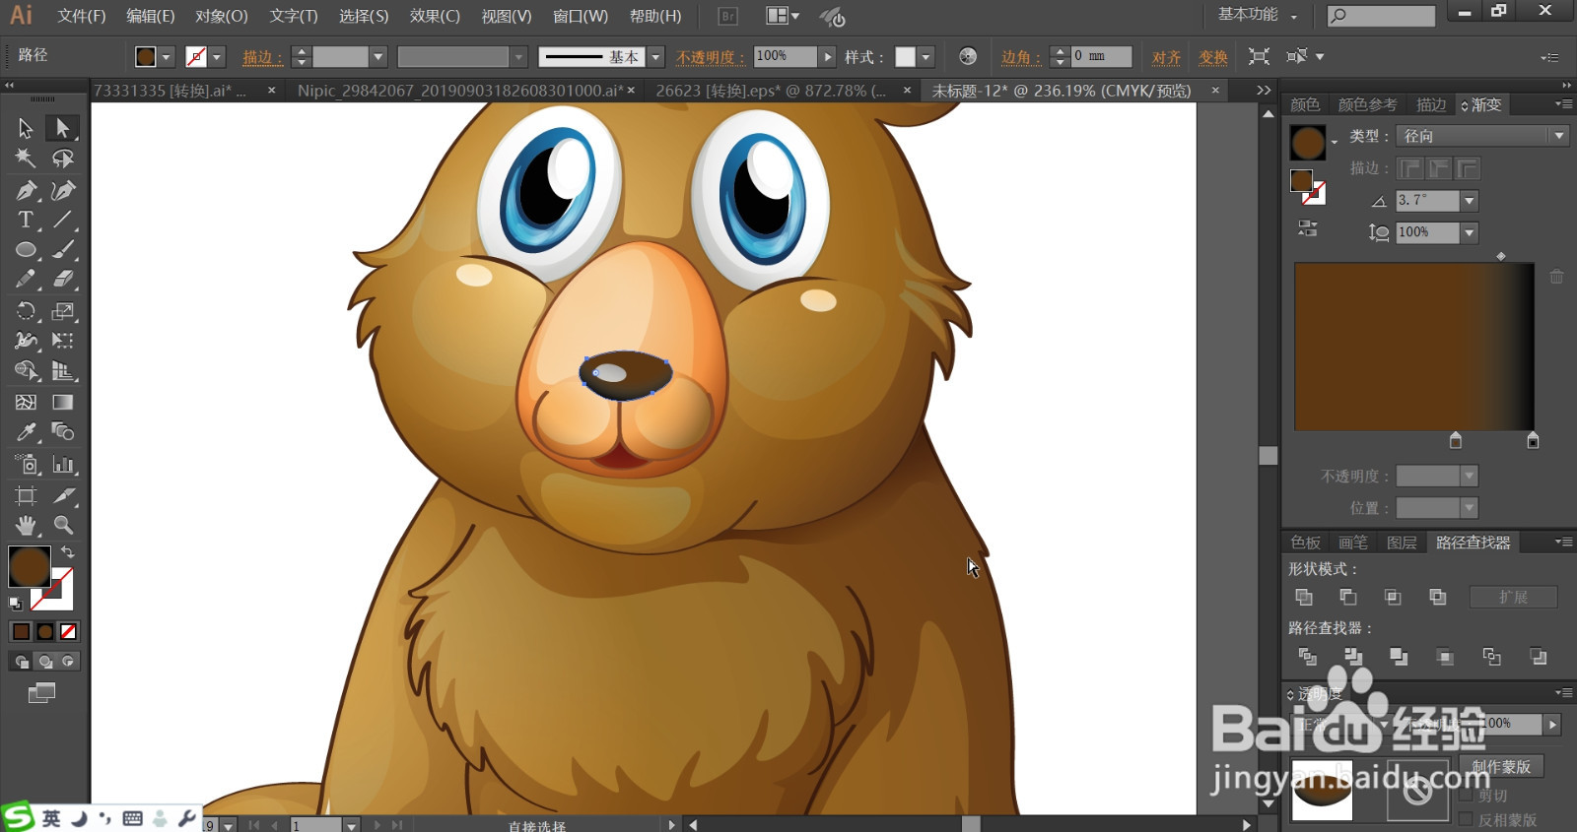The image size is (1577, 832).
Task: Select the Rotate tool
Action: pos(26,311)
